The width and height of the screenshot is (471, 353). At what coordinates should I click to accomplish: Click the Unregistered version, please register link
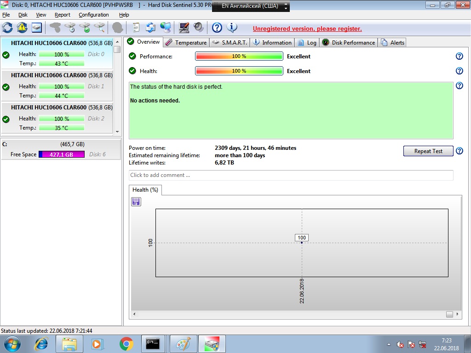click(x=307, y=29)
